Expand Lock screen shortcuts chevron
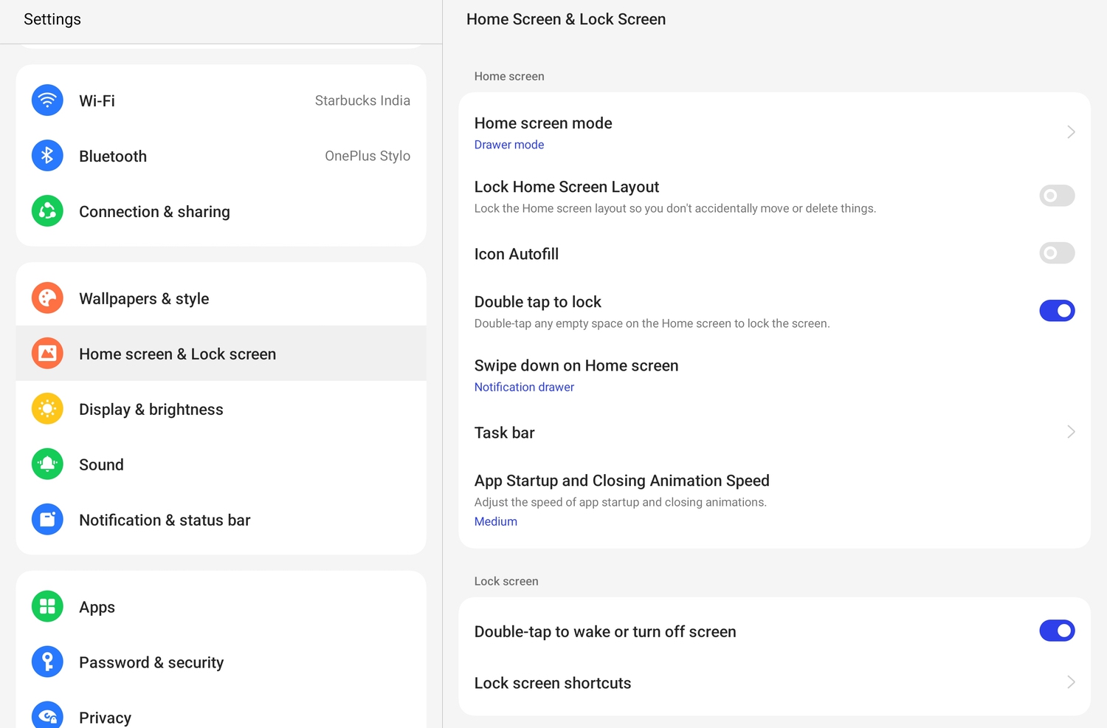The image size is (1107, 728). pyautogui.click(x=1070, y=682)
